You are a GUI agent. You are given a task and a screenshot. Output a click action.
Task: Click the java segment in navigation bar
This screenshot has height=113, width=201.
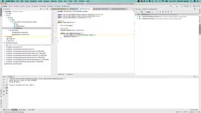point(22,6)
